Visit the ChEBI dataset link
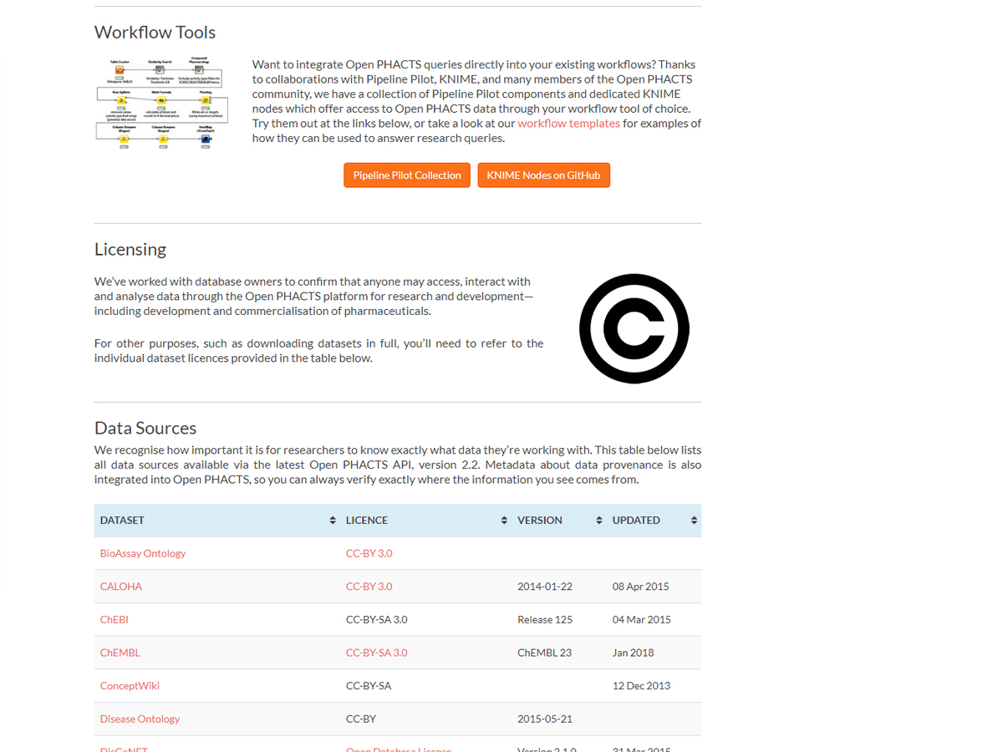This screenshot has width=1003, height=752. click(x=115, y=620)
